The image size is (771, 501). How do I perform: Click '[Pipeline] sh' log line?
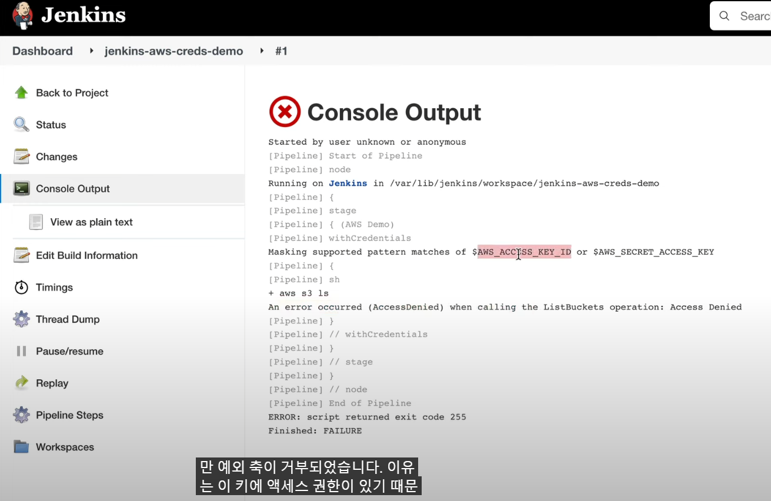(x=303, y=280)
